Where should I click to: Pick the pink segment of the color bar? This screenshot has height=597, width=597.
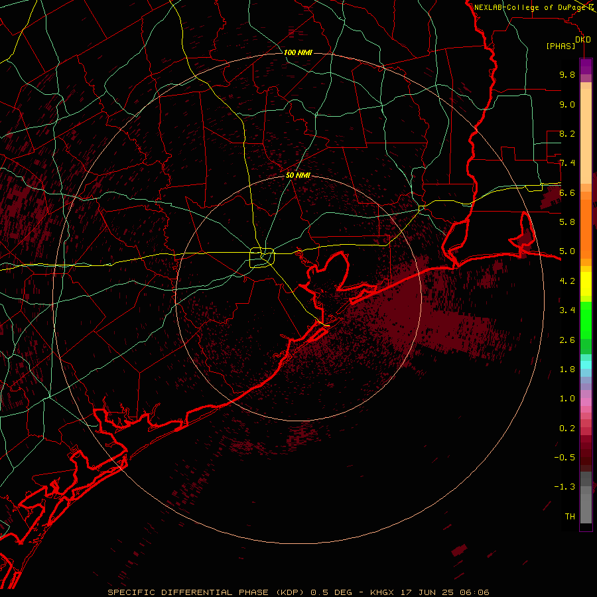586,402
